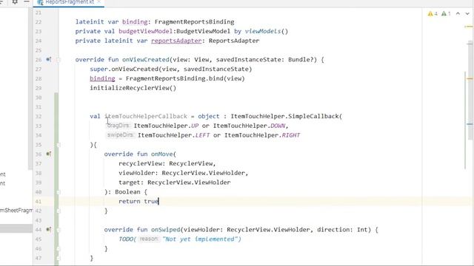Click the FragmentReportsBinding type on line 22
The image size is (474, 266).
pyautogui.click(x=194, y=21)
